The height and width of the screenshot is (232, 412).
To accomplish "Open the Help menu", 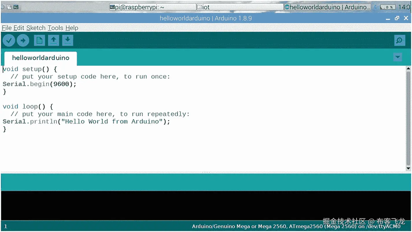I will click(72, 28).
